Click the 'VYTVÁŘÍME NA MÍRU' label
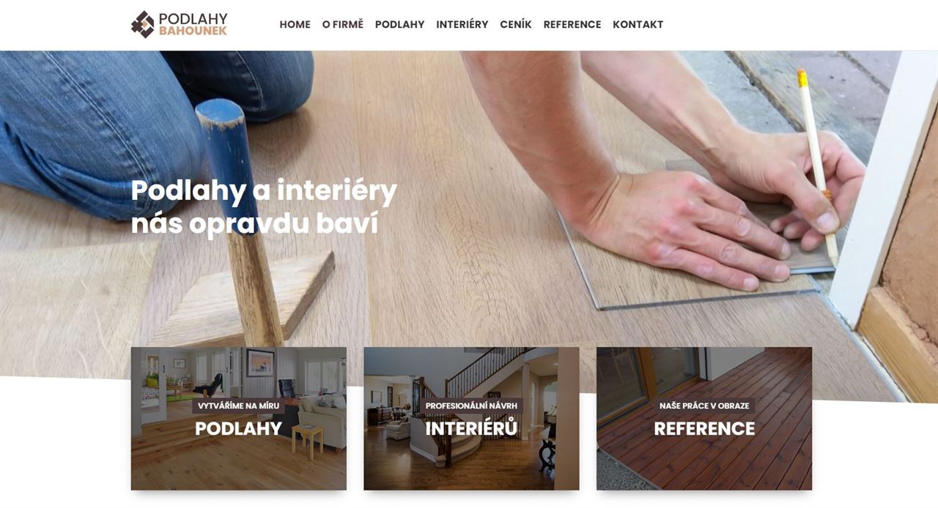Image resolution: width=938 pixels, height=508 pixels. pos(239,406)
